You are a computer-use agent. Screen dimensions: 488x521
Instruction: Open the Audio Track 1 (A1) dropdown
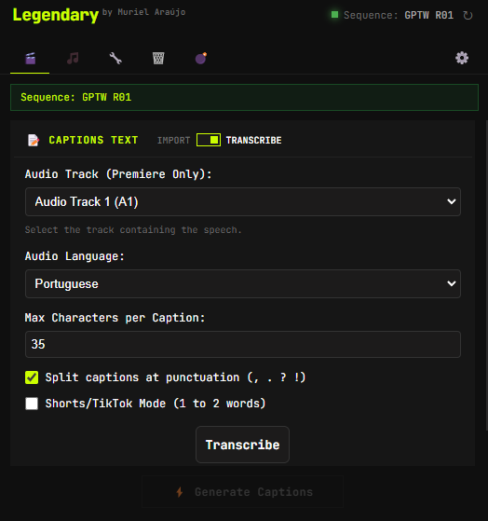point(243,201)
